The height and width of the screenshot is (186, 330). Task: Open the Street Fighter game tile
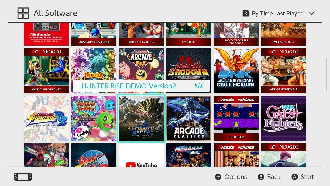[94, 155]
